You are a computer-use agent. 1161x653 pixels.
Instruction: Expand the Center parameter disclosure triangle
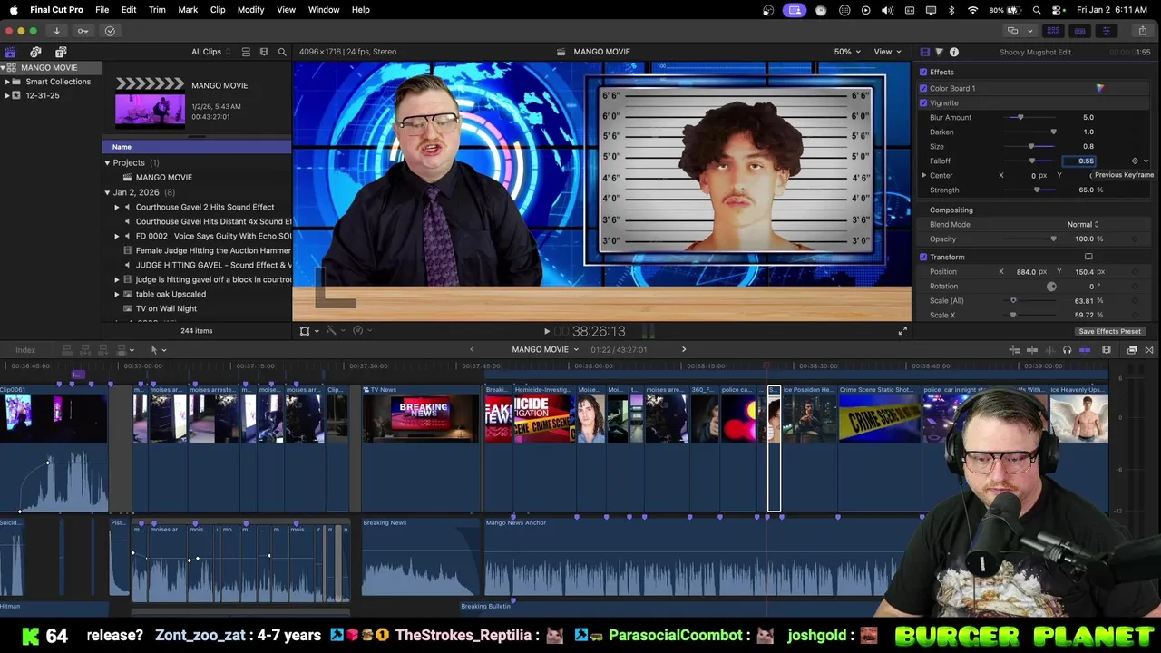(924, 175)
